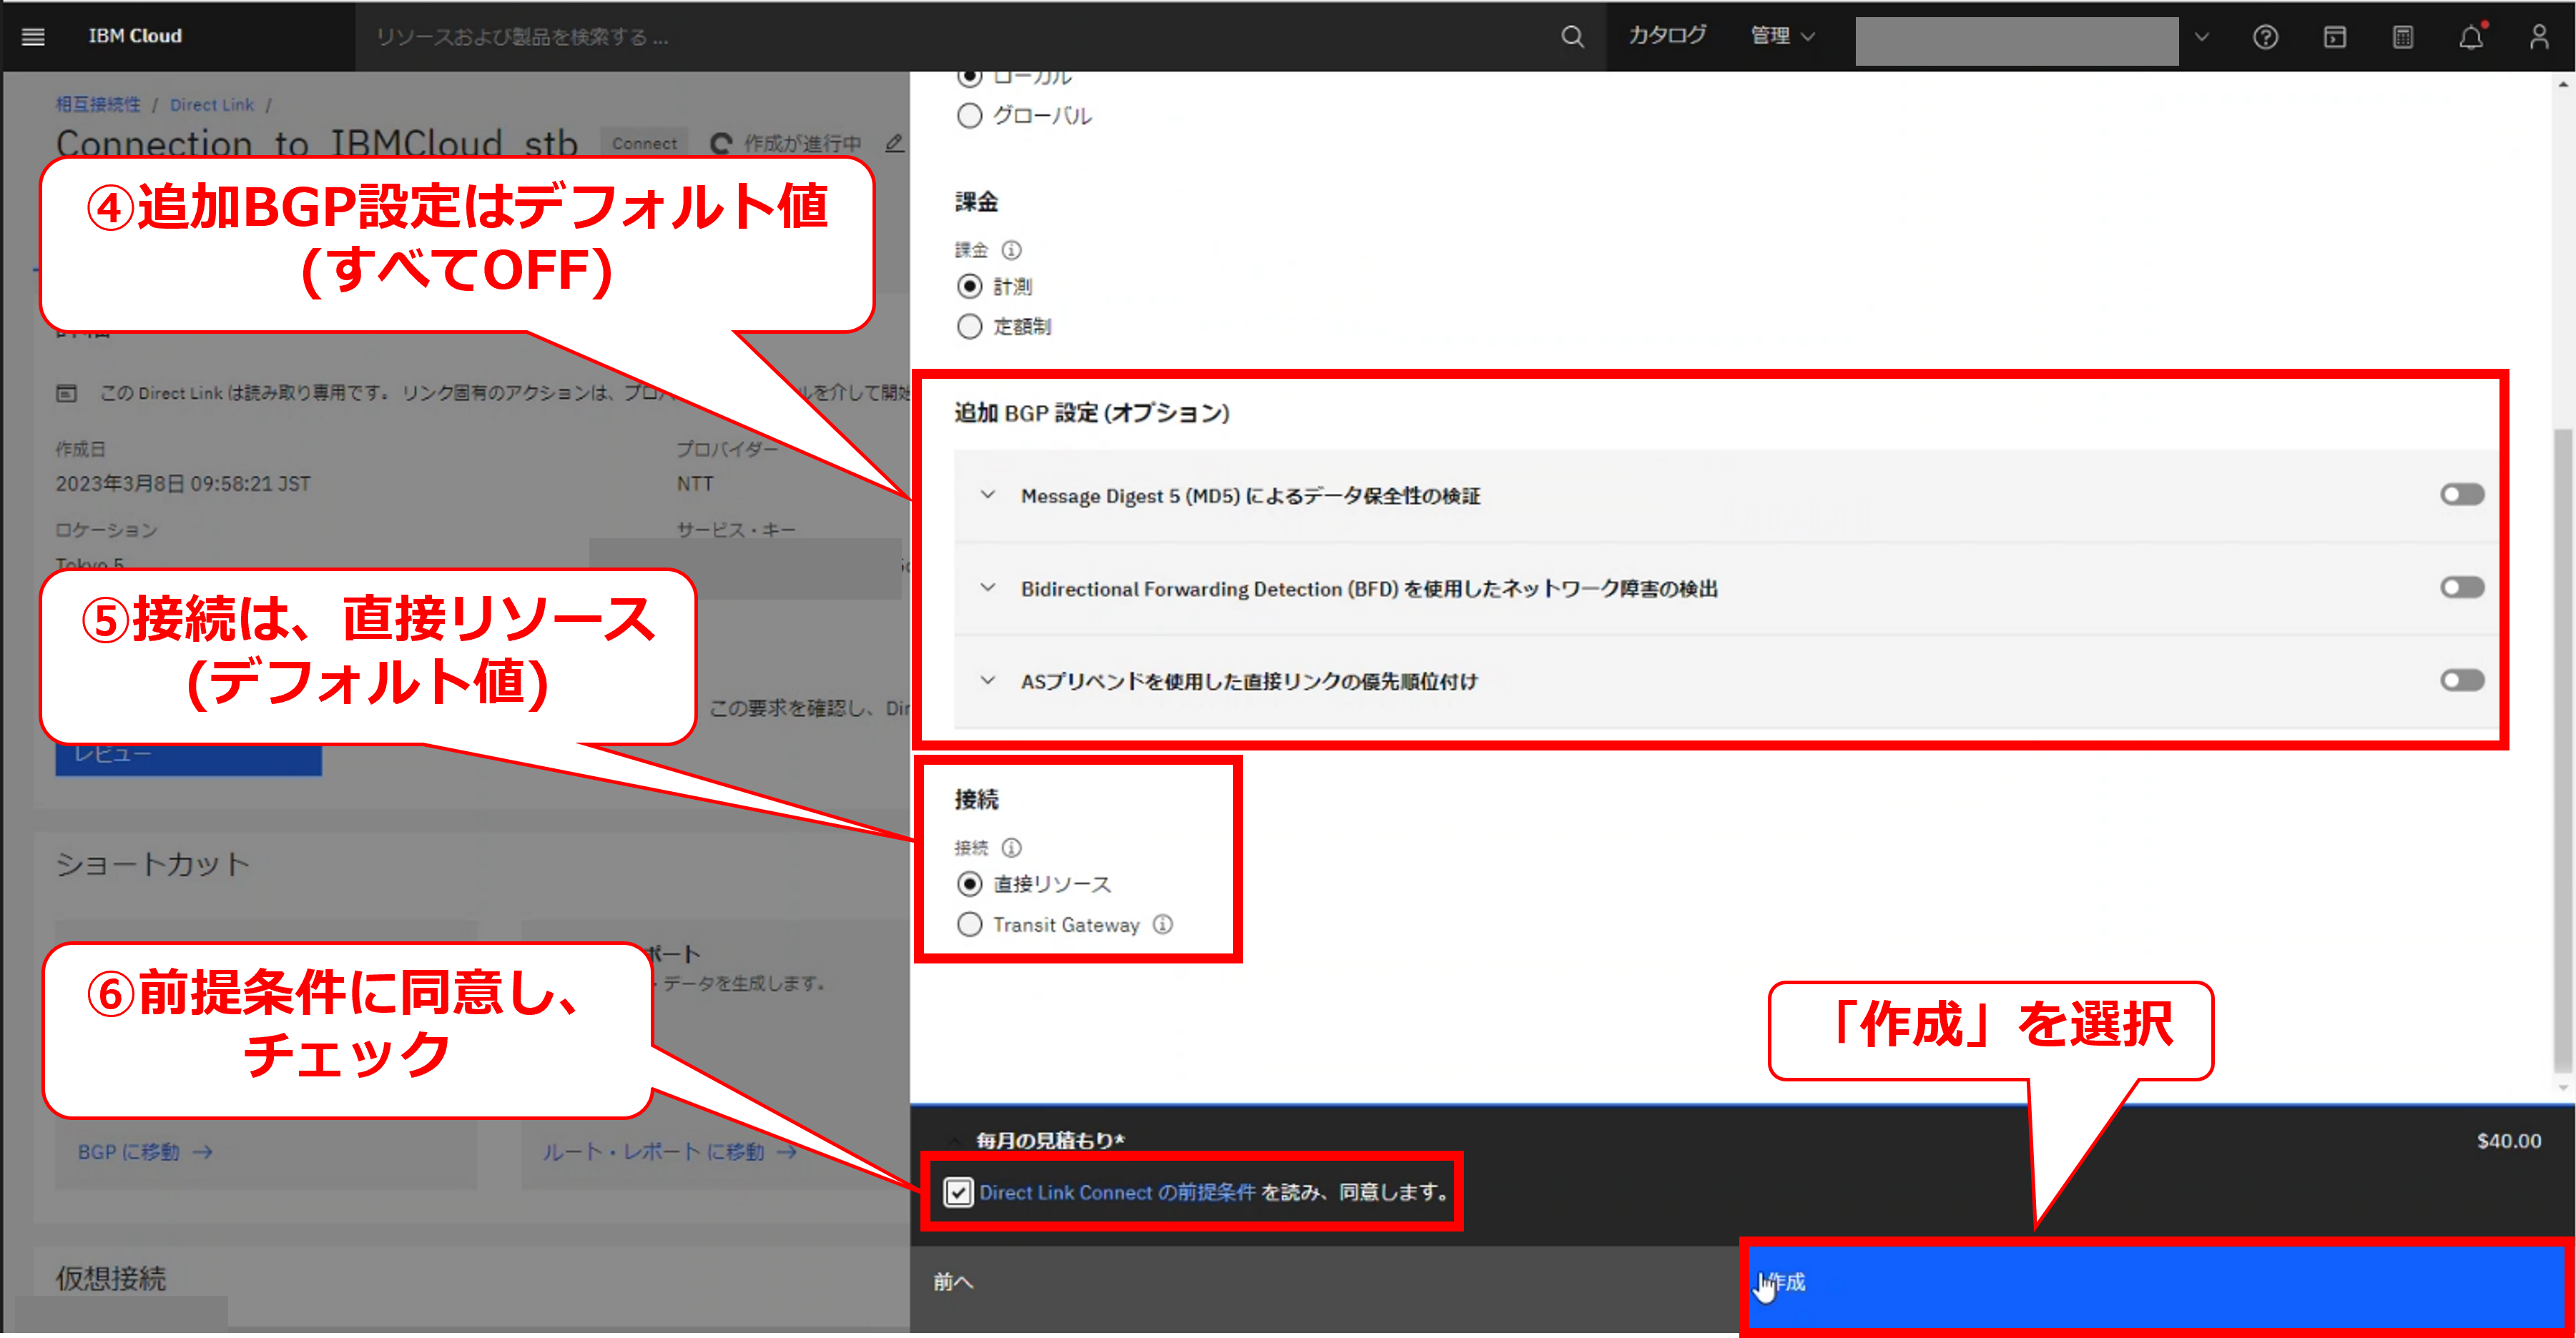This screenshot has width=2576, height=1338.
Task: Open the cost estimator calculator icon
Action: click(2402, 37)
